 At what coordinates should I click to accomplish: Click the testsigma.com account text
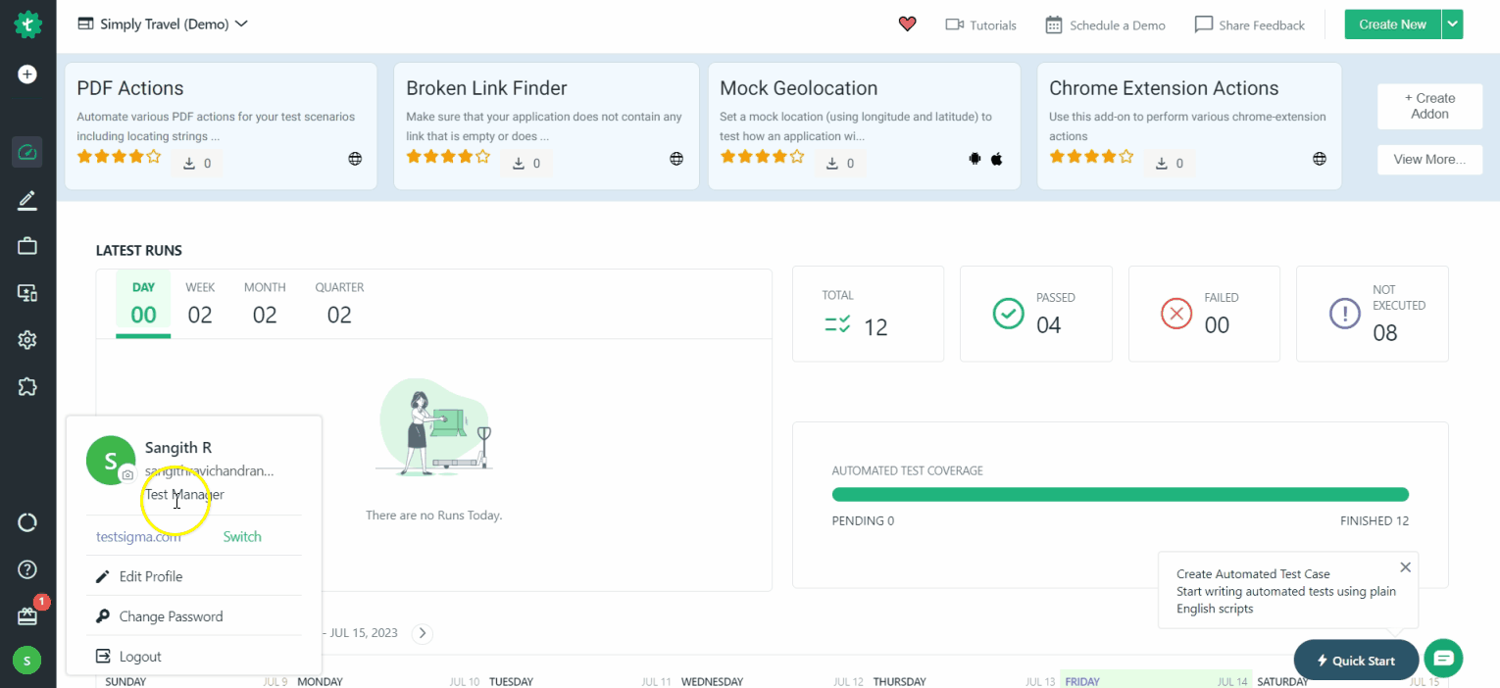[x=138, y=536]
